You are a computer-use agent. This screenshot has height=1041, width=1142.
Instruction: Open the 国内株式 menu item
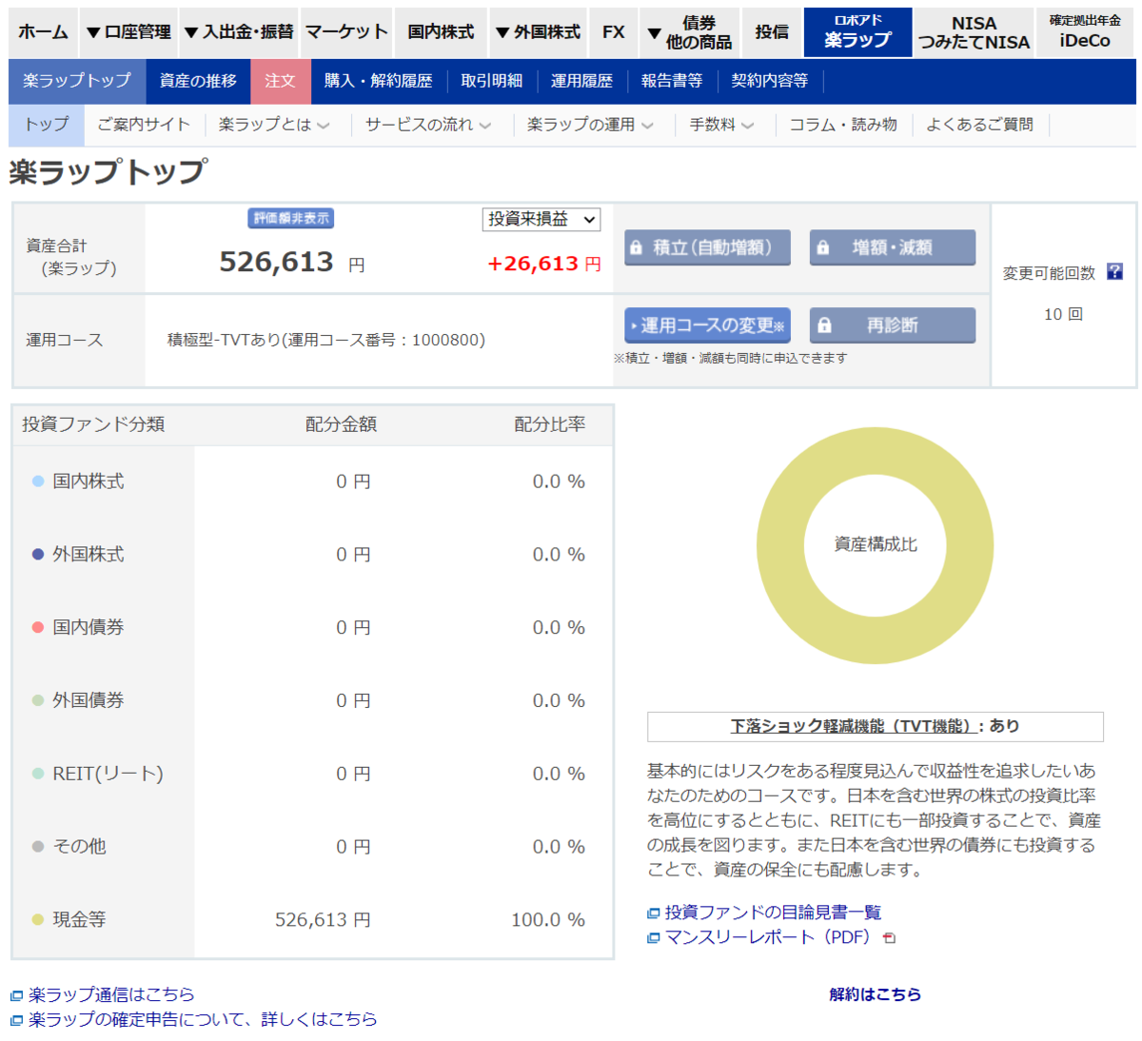[x=441, y=32]
